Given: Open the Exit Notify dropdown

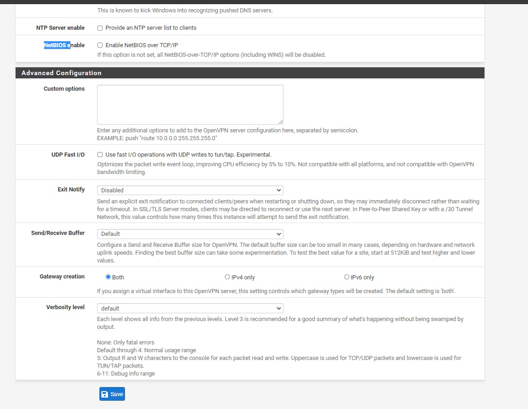Looking at the screenshot, I should (190, 191).
